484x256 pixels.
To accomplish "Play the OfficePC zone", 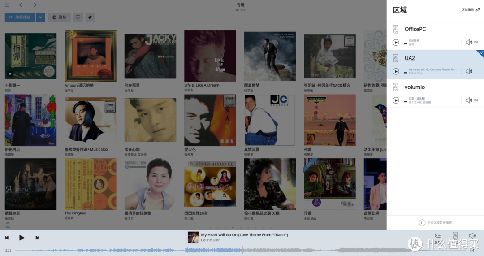I will (x=396, y=42).
